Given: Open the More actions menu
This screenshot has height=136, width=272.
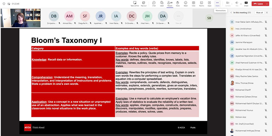Looking at the screenshot, I should pos(218,3).
